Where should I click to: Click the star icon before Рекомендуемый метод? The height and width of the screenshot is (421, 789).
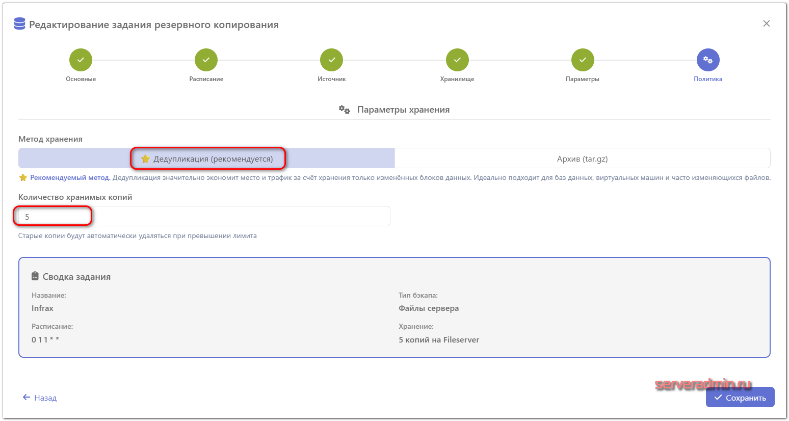point(23,178)
